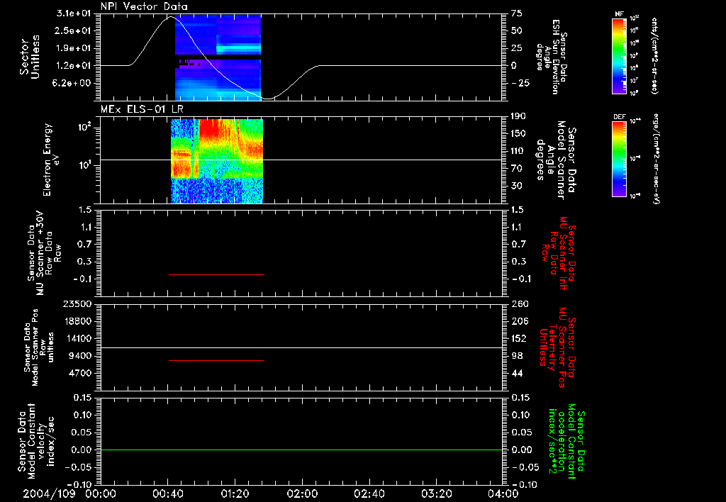Viewport: 726px width, 502px height.
Task: Click the "Sector Unitless" axis label
Action: [x=30, y=57]
